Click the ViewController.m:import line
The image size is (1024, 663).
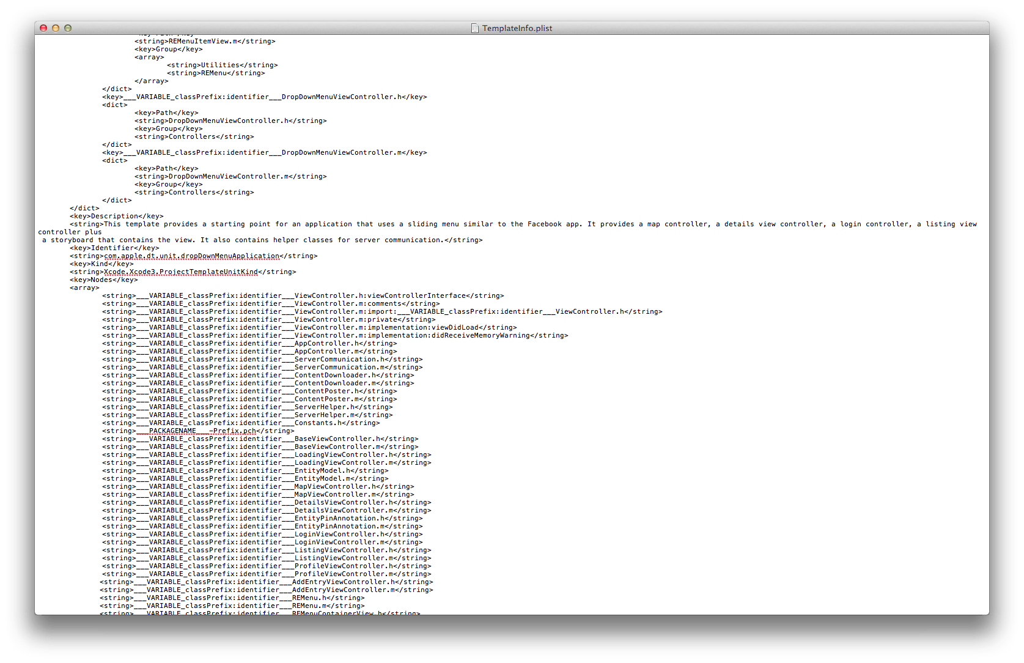pos(382,311)
